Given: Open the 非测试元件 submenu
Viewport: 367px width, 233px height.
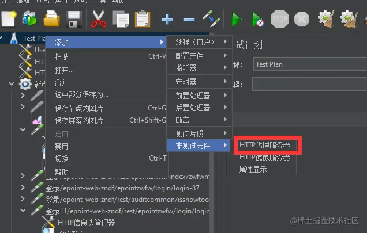Looking at the screenshot, I should click(x=198, y=146).
